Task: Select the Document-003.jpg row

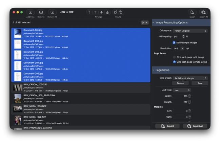Action: pyautogui.click(x=81, y=55)
